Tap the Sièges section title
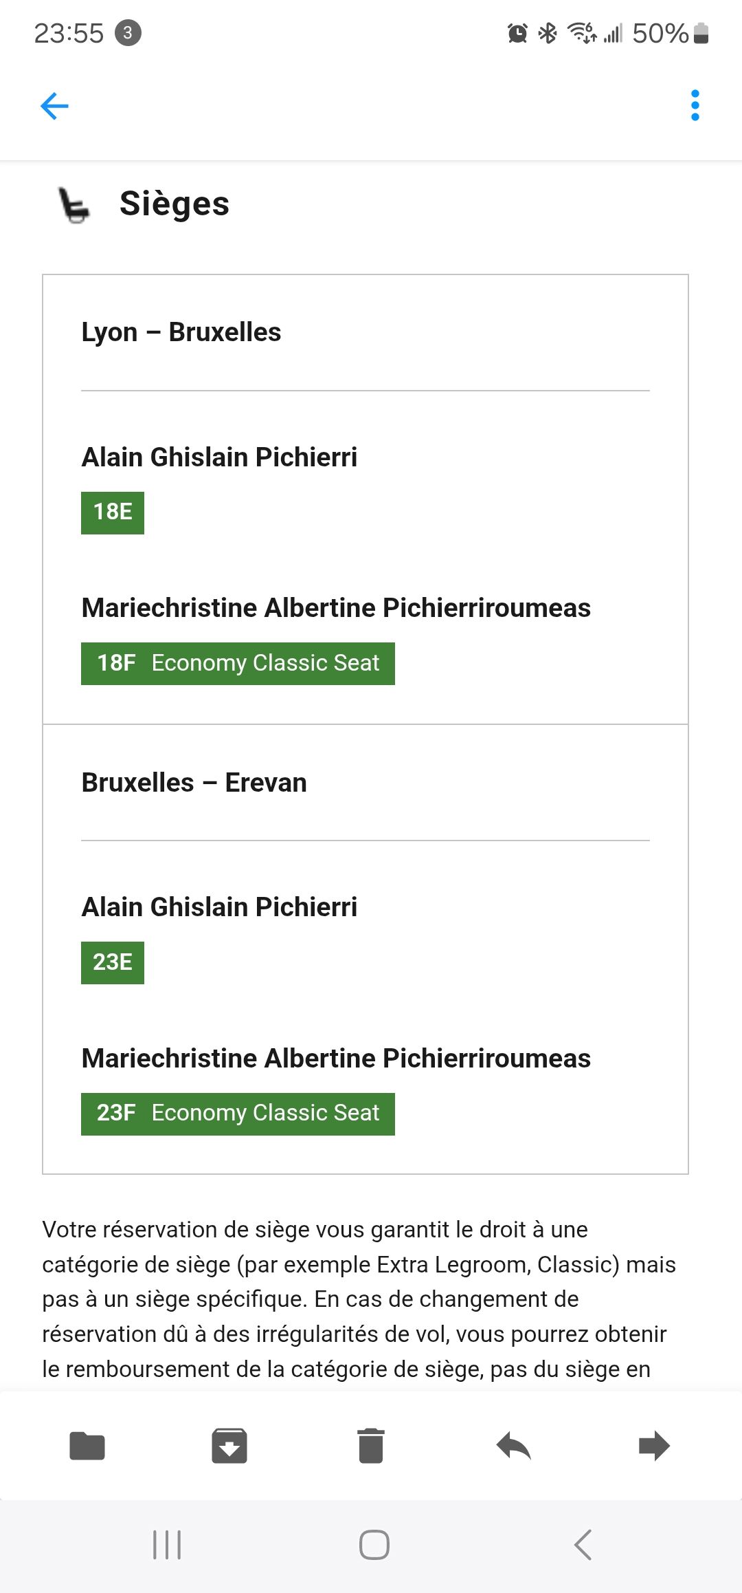This screenshot has height=1593, width=742. (175, 204)
